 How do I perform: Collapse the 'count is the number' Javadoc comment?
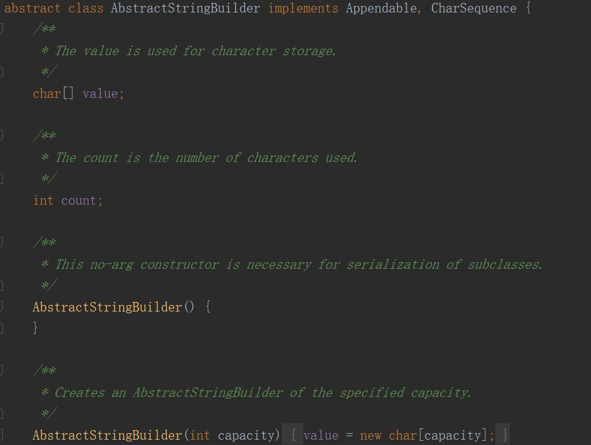click(1, 135)
